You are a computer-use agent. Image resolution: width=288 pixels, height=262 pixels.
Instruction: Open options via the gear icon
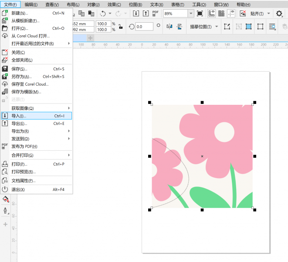279,14
